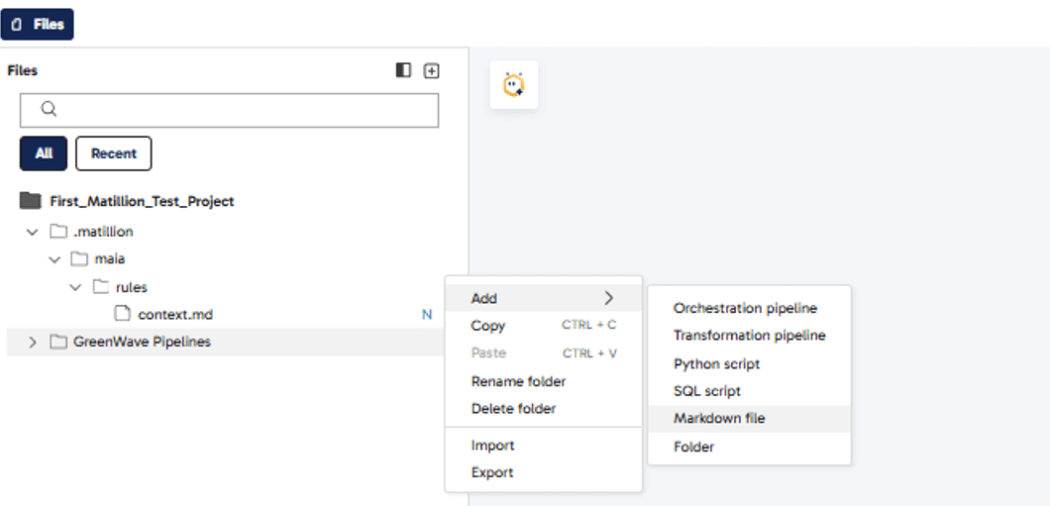1050x506 pixels.
Task: Select Add in the context menu
Action: (x=543, y=298)
